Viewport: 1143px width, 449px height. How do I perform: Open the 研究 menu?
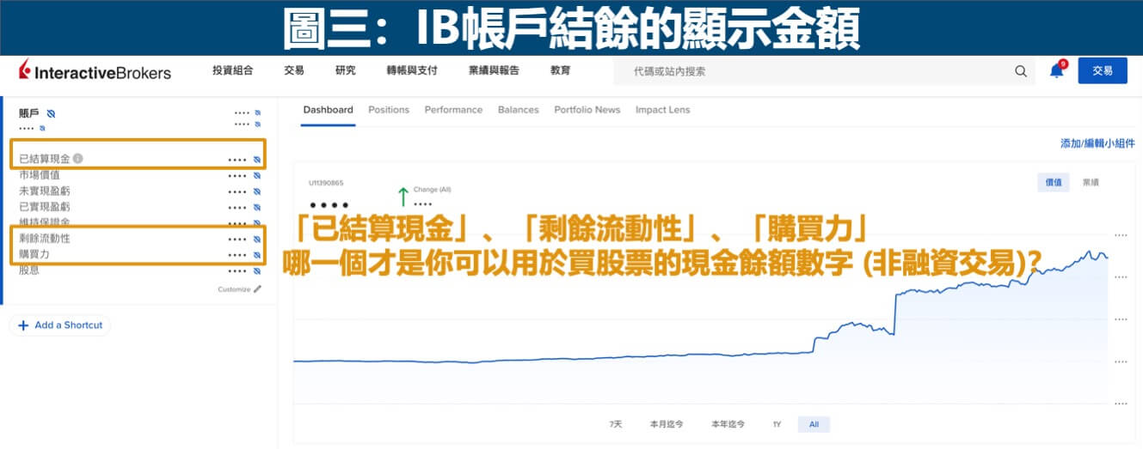coord(346,70)
